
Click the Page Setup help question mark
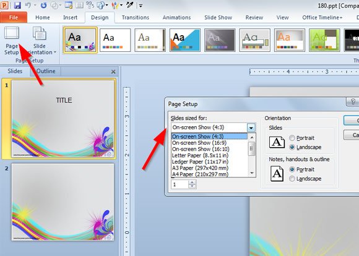[x=353, y=101]
